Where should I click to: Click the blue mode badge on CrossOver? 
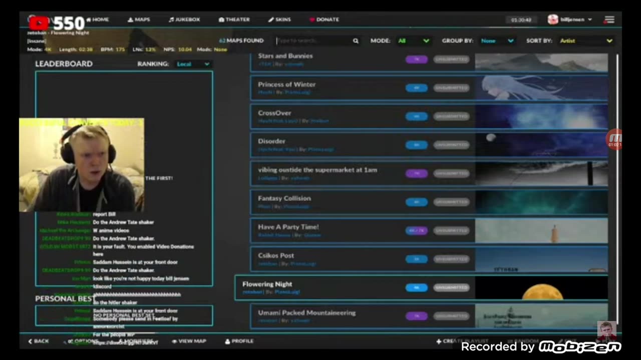pyautogui.click(x=416, y=116)
